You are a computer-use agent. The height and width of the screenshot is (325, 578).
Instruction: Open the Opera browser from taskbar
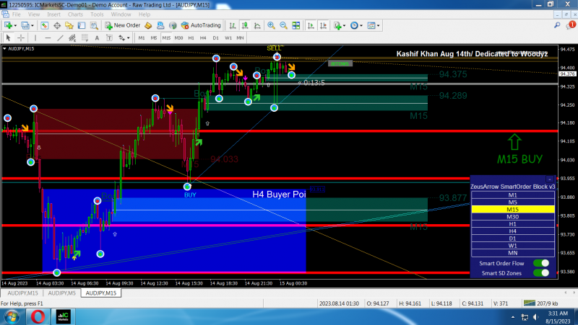tap(38, 316)
